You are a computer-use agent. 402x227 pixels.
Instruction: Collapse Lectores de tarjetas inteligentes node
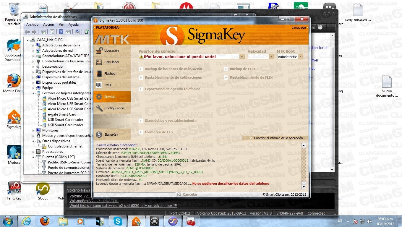33,93
